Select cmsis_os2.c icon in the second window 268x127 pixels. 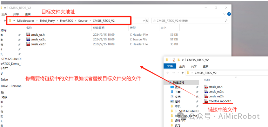(x=206, y=92)
